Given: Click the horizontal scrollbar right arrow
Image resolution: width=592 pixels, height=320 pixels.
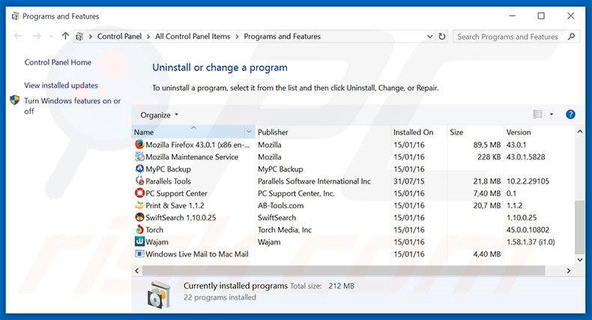Looking at the screenshot, I should coord(568,271).
